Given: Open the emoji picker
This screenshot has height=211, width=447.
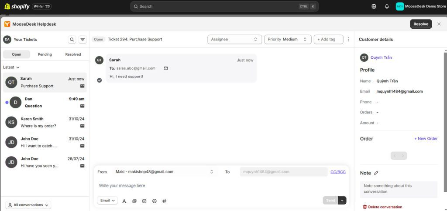Looking at the screenshot, I should click(154, 201).
